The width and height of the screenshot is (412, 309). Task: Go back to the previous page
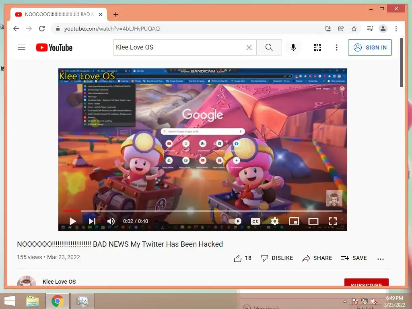click(16, 29)
